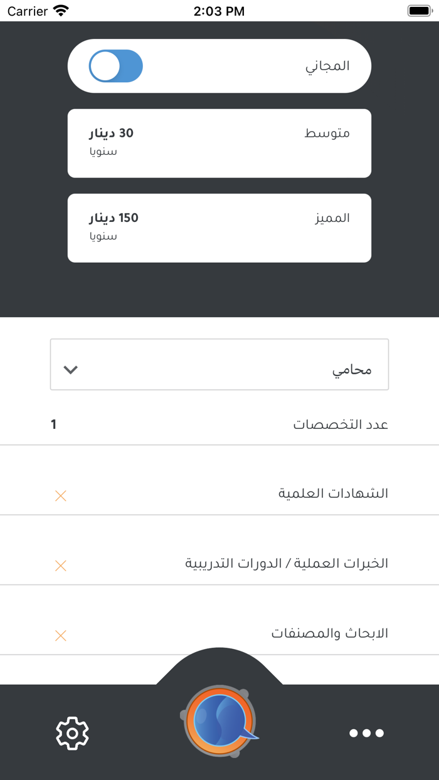Open the محامي profession dropdown
439x780 pixels.
(219, 364)
